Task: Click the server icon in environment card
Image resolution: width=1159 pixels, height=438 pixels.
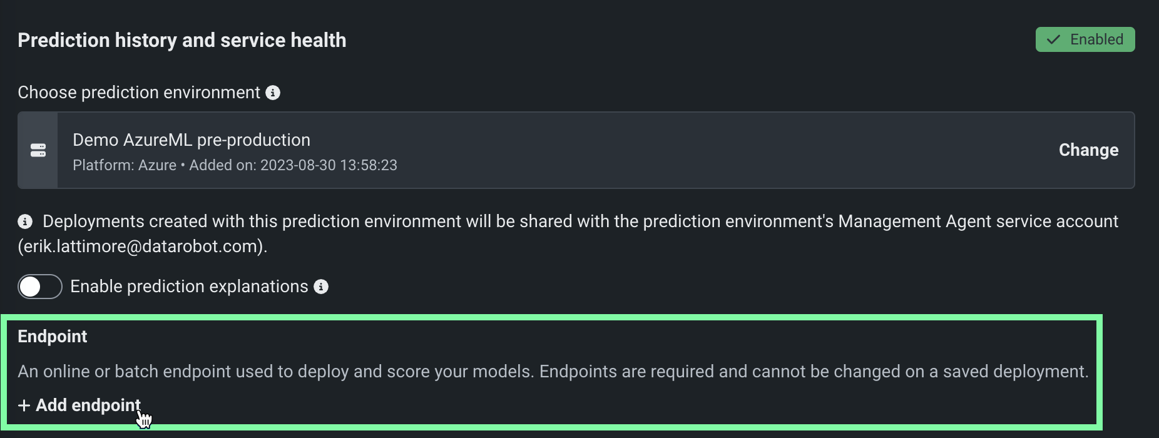Action: [38, 150]
